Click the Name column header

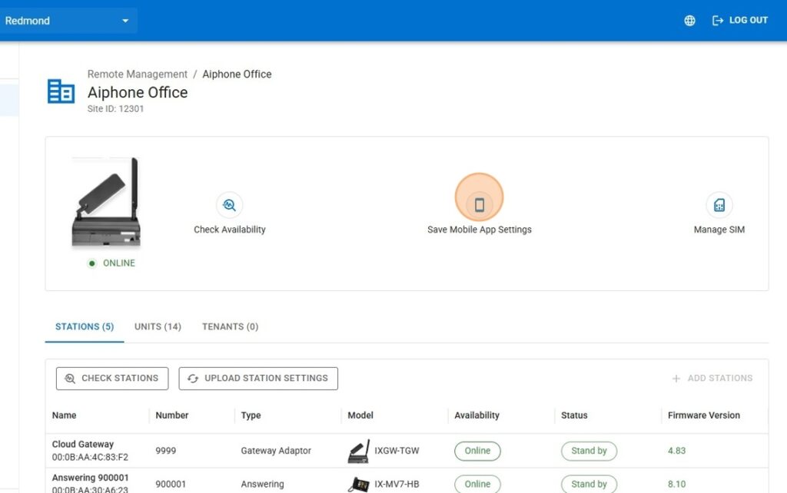click(x=65, y=415)
